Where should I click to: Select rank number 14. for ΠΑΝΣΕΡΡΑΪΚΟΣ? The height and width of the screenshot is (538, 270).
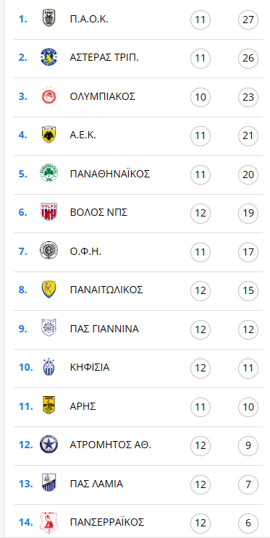click(26, 522)
